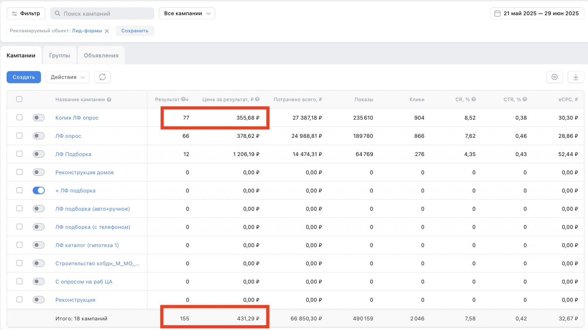Open table settings via the gear icon
This screenshot has width=588, height=330.
(x=555, y=77)
